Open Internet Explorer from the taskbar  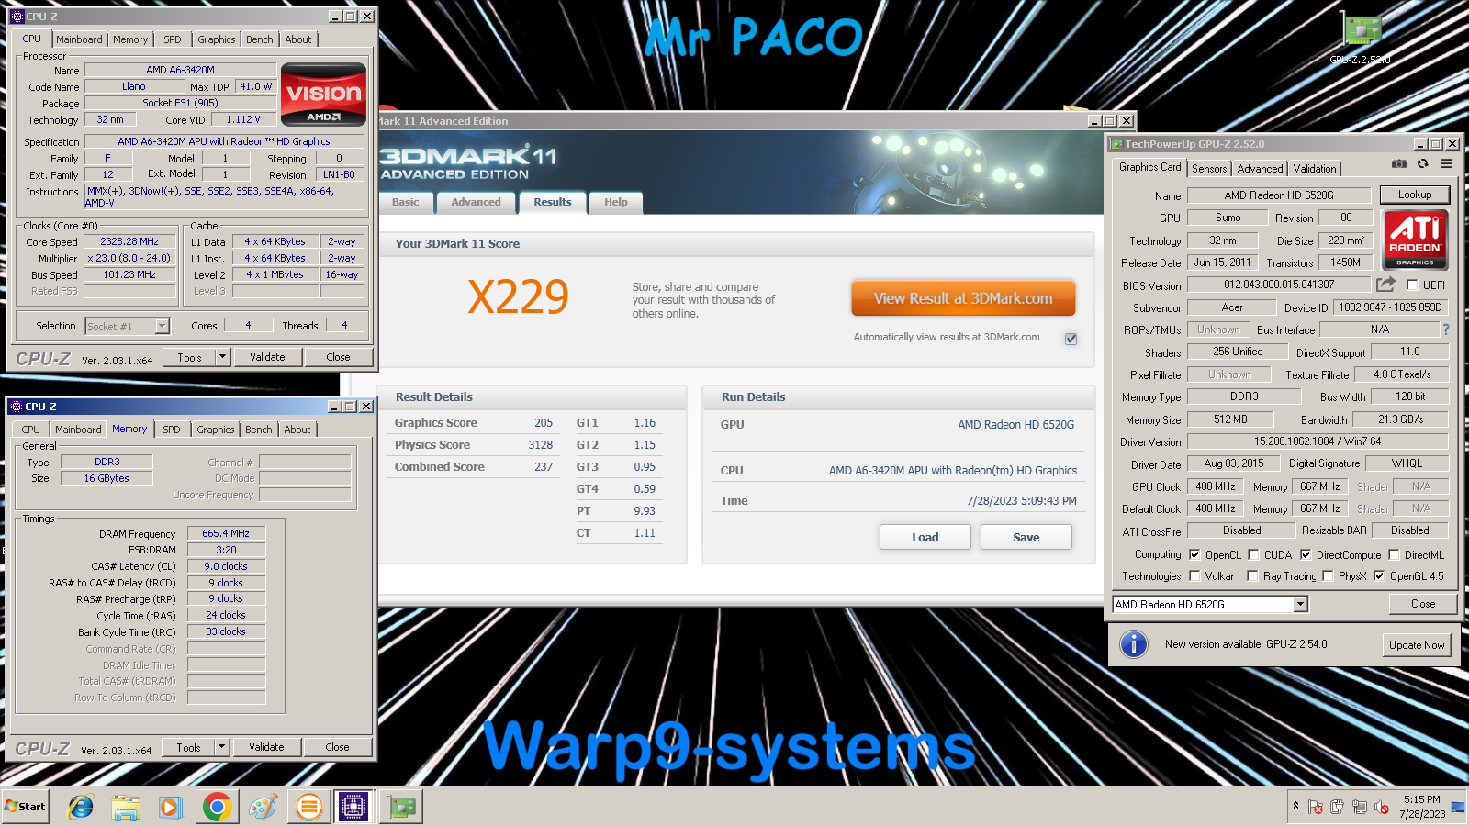click(81, 808)
